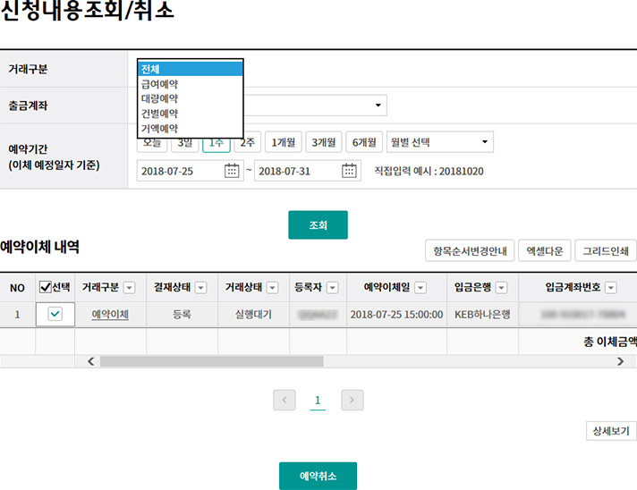Image resolution: width=637 pixels, height=490 pixels.
Task: Select the 1주 period option
Action: (x=216, y=142)
